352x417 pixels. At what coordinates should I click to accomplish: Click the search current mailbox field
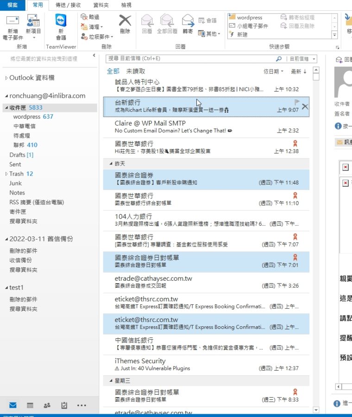click(x=190, y=59)
